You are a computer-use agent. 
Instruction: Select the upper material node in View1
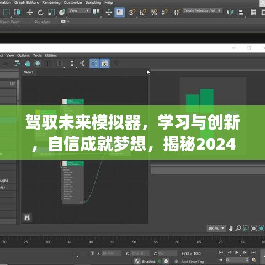pos(73,102)
